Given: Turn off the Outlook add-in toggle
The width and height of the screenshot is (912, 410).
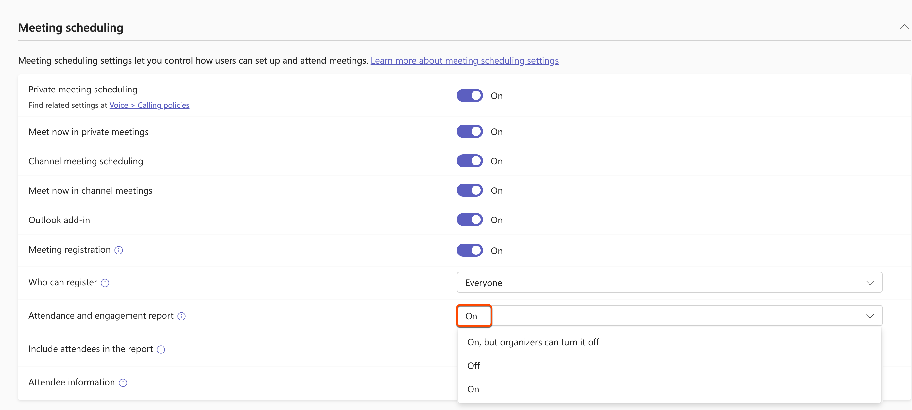Looking at the screenshot, I should (470, 219).
